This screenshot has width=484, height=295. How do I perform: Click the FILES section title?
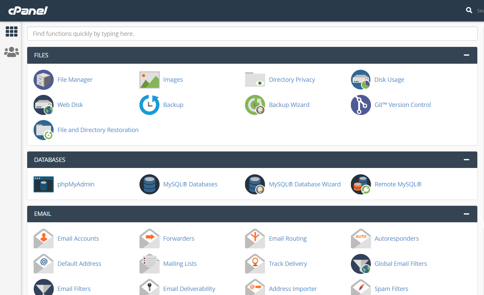pos(41,55)
